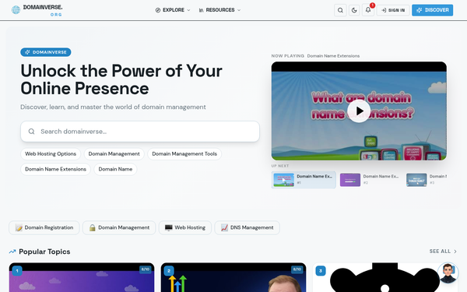Viewport: 467px width, 292px height.
Task: Select the Domain Name Extensions tag
Action: point(55,169)
